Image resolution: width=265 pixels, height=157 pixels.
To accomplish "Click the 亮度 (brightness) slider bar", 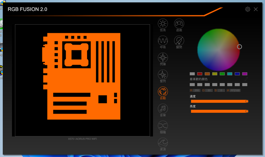I will click(218, 111).
